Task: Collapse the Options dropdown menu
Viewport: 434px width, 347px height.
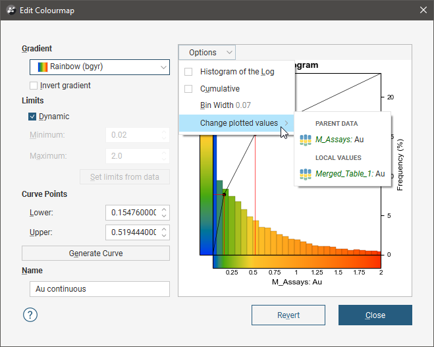Action: coord(206,53)
